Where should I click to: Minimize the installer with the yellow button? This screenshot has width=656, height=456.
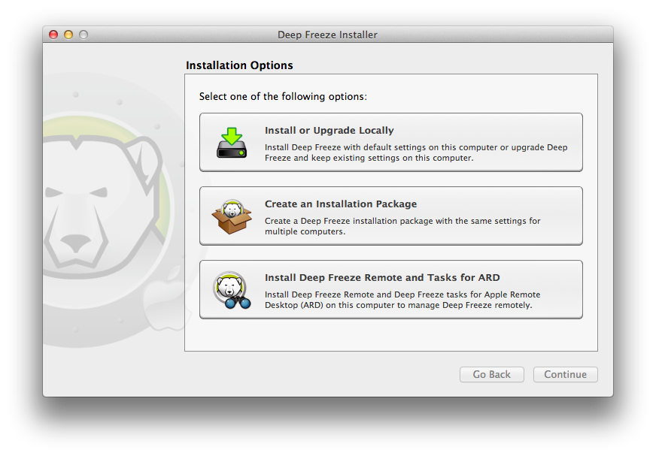(68, 35)
